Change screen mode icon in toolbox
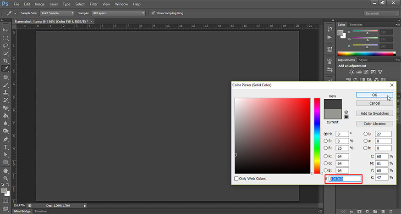 pyautogui.click(x=5, y=208)
